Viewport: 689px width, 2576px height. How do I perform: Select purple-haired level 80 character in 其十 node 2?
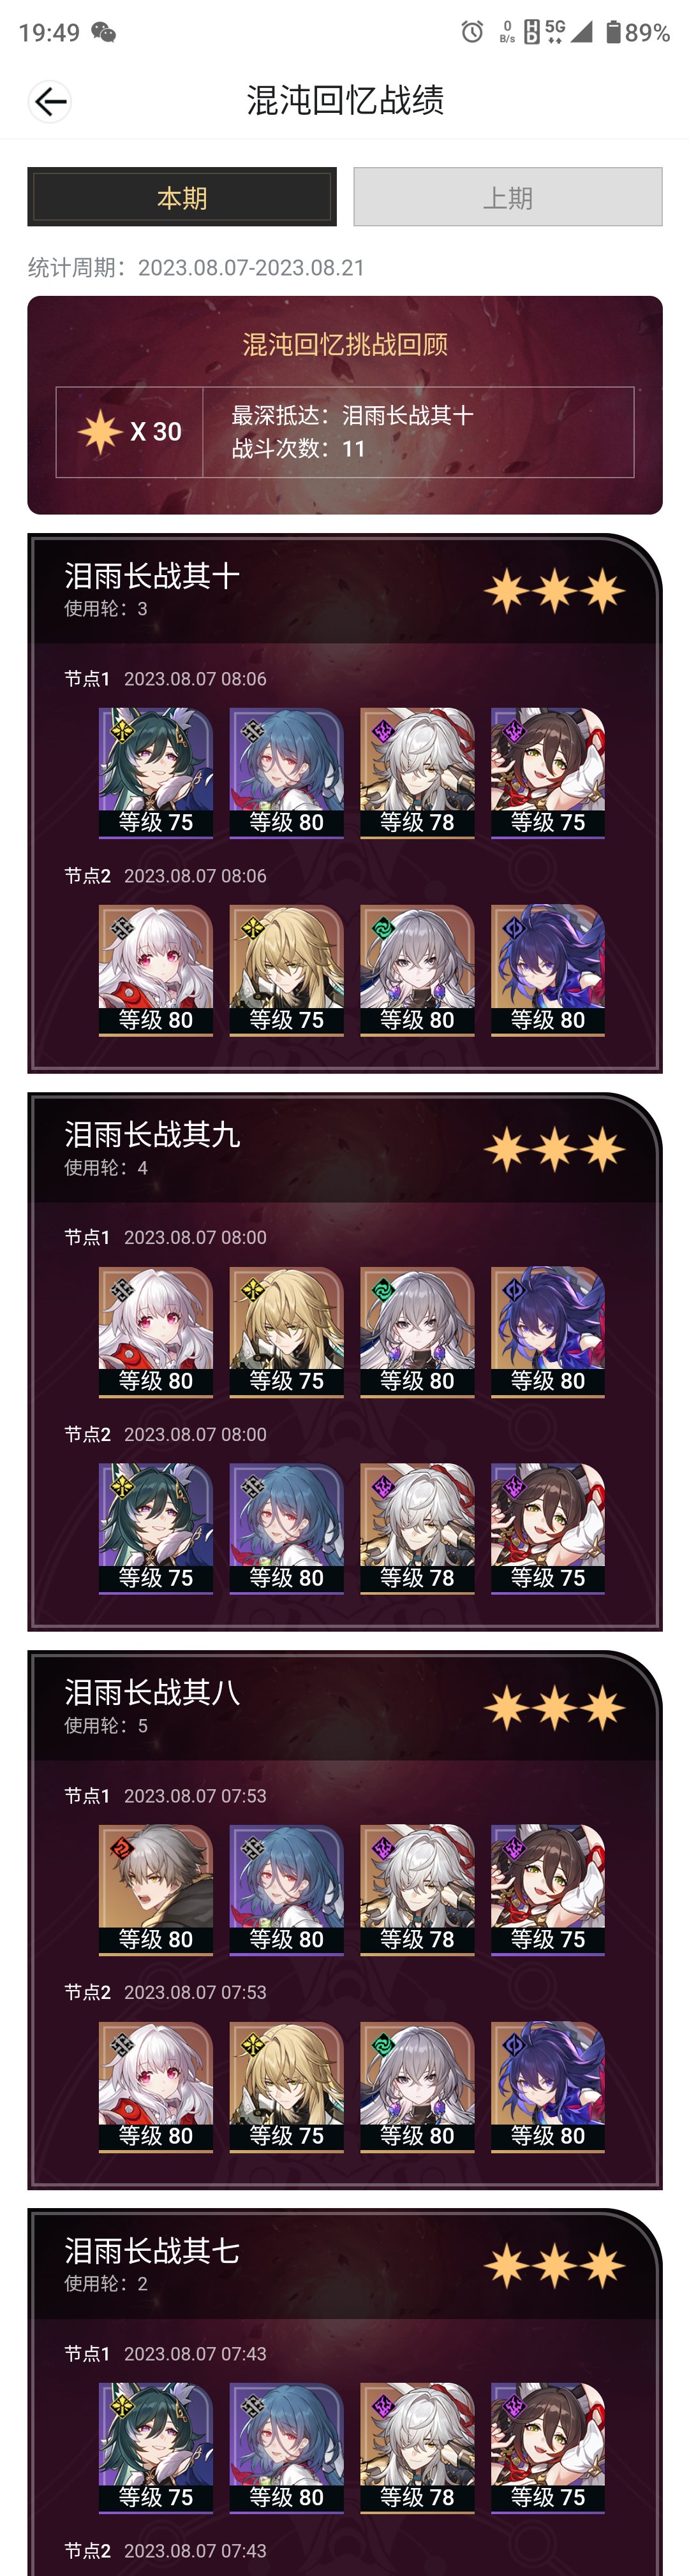click(x=548, y=970)
